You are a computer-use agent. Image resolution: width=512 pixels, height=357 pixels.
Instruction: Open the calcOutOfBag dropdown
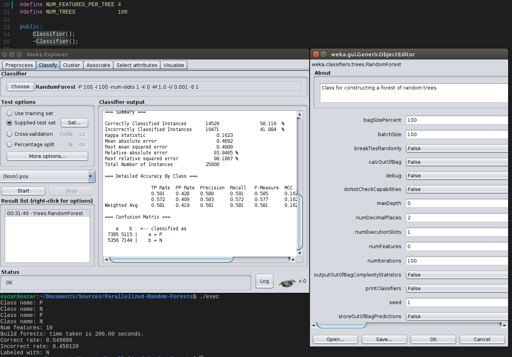point(457,162)
